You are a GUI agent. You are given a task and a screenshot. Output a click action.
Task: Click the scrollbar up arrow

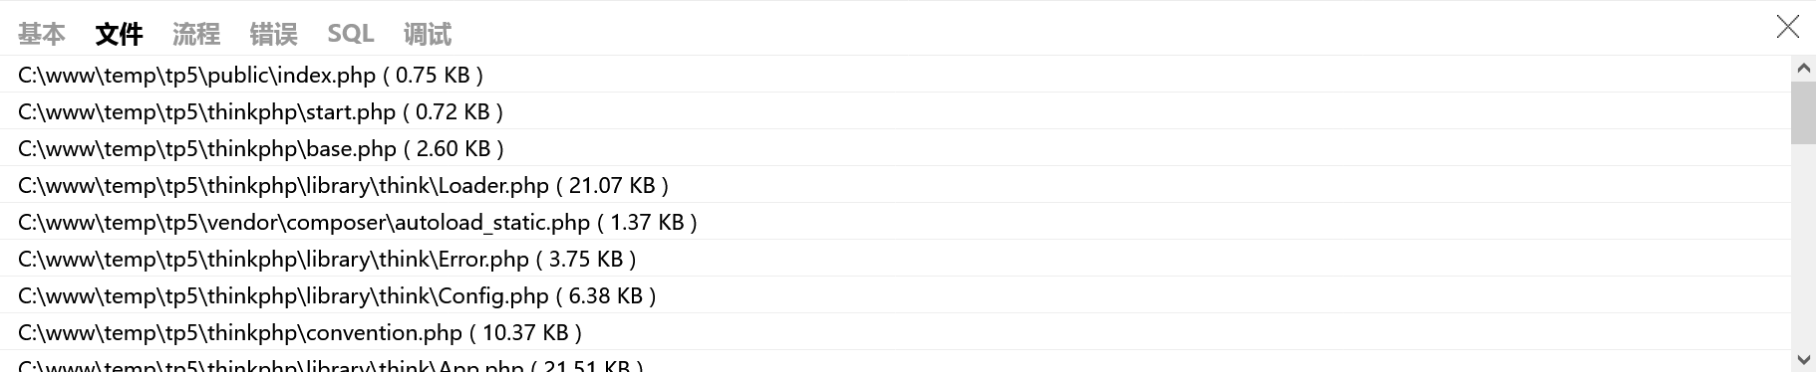point(1803,69)
